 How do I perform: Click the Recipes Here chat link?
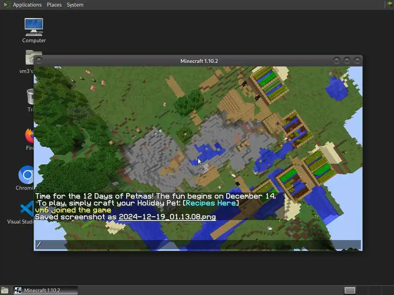click(x=210, y=203)
